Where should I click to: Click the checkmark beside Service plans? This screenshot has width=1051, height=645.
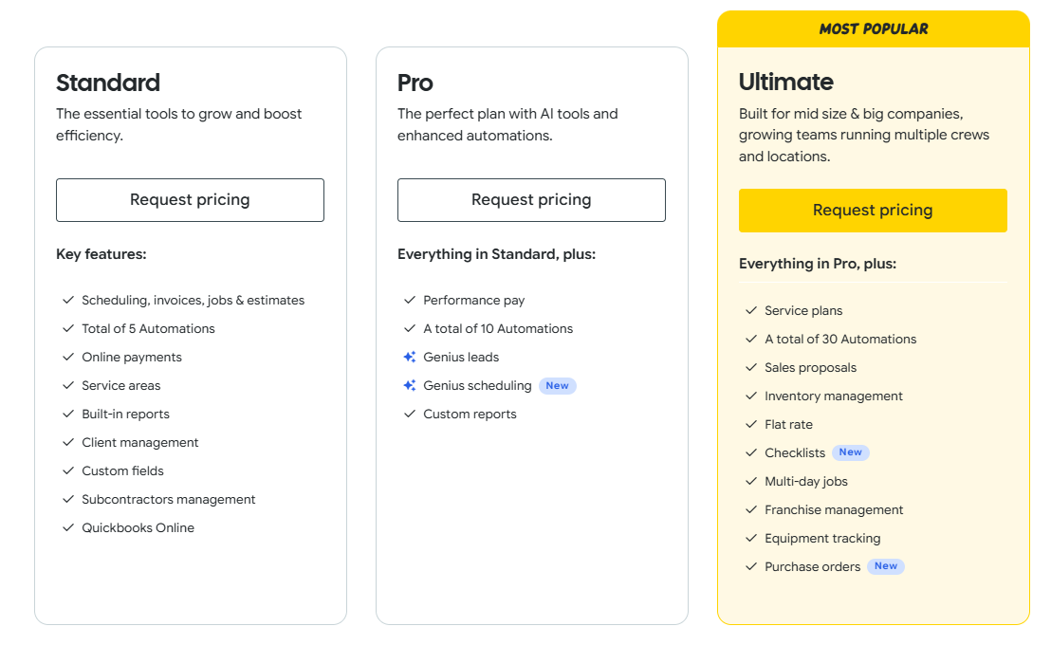(x=751, y=310)
